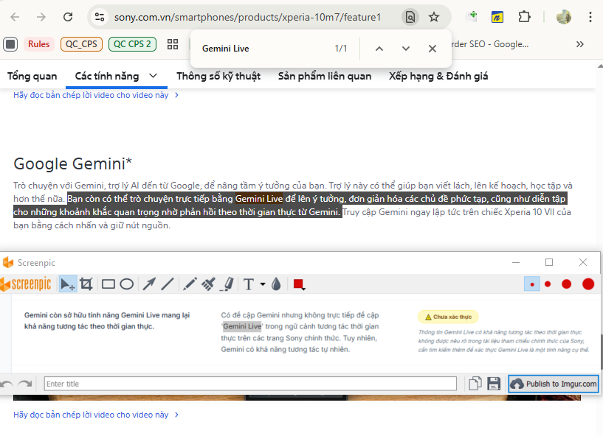603x436 pixels.
Task: Choose the second line thickness dot
Action: tap(548, 284)
